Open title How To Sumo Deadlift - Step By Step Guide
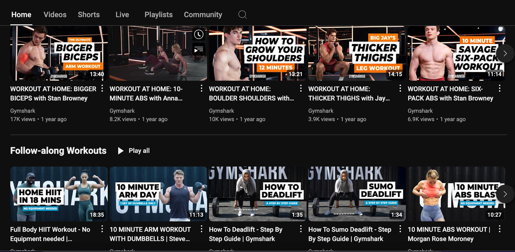The width and height of the screenshot is (515, 252). (x=350, y=234)
